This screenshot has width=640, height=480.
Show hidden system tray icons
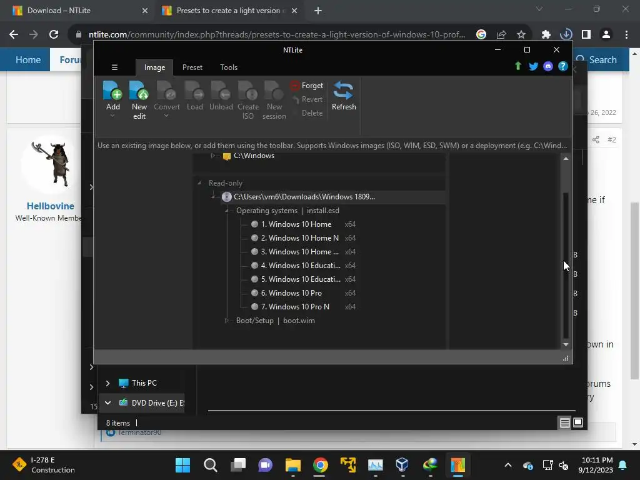507,465
